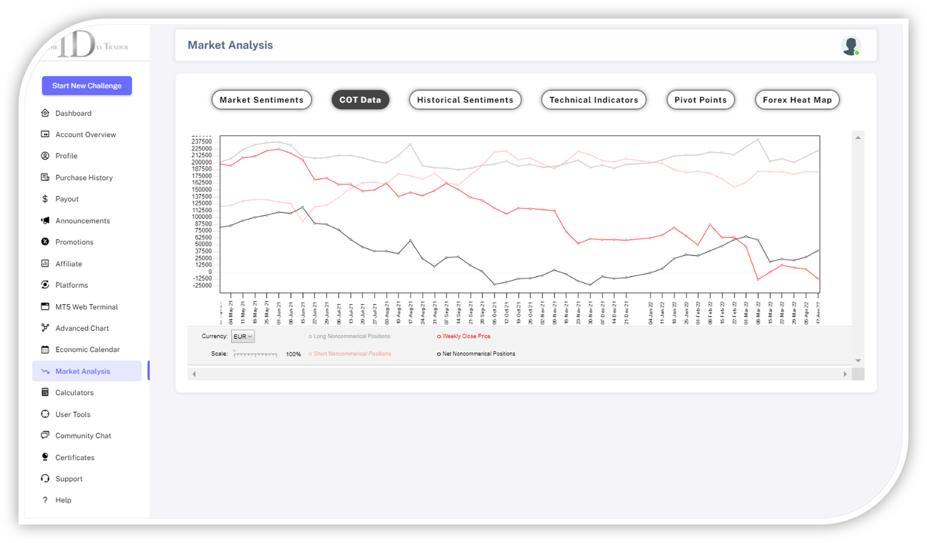
Task: Toggle Net Noncommerical Positions legend series
Action: point(478,354)
